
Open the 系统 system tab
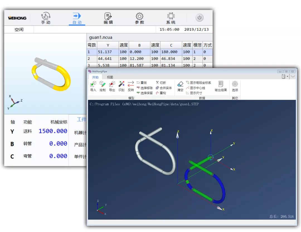[x=171, y=18]
